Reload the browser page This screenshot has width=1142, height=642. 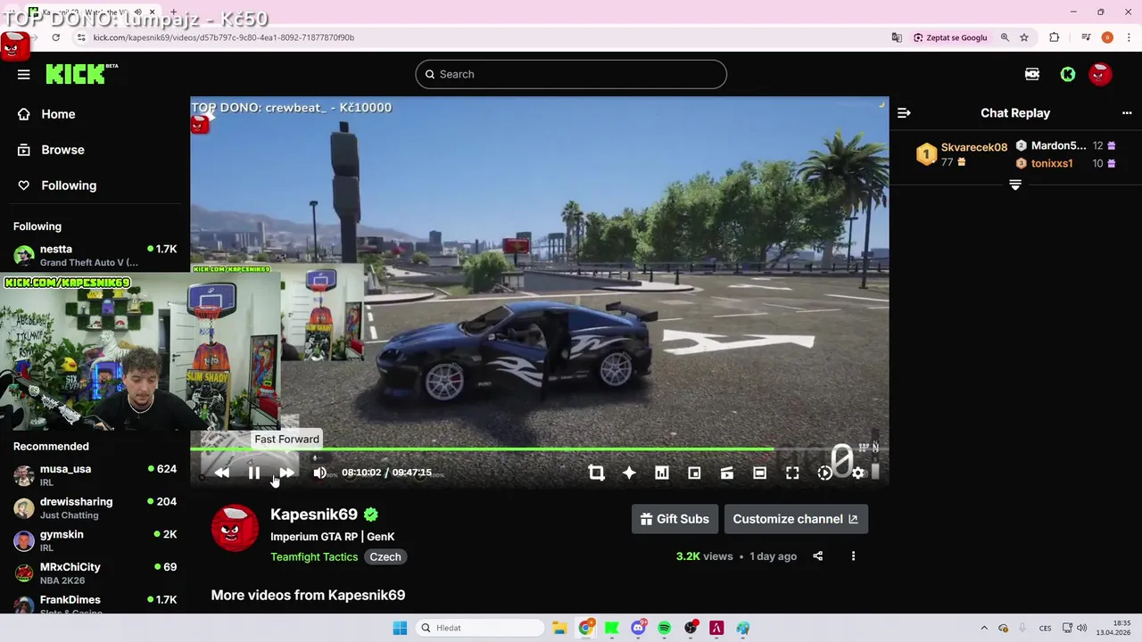click(55, 37)
